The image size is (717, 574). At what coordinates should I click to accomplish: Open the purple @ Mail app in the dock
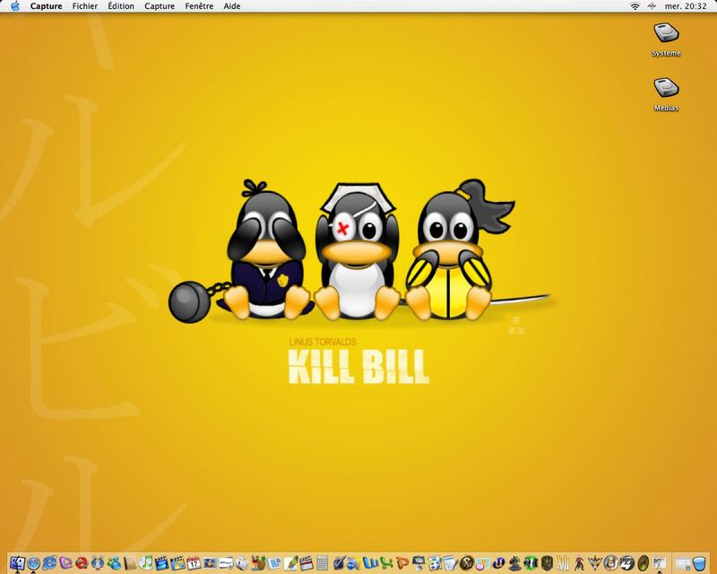(66, 563)
